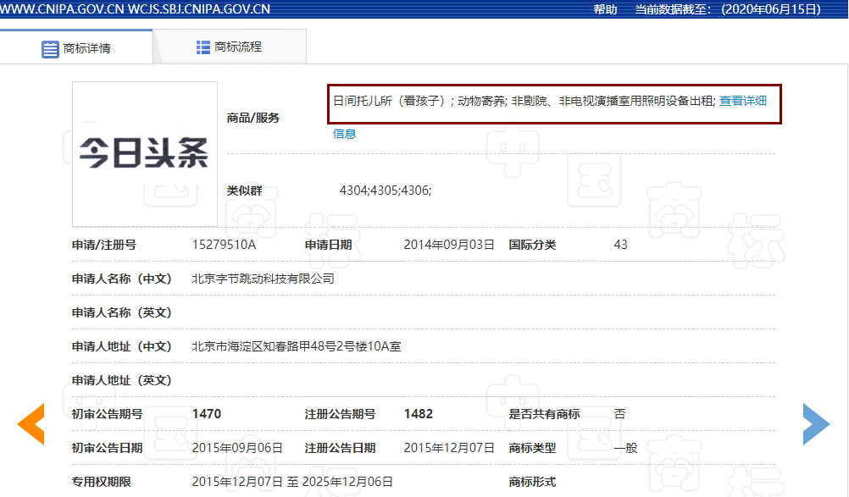
Task: Click preliminary announcement issue number 1470
Action: coord(206,414)
